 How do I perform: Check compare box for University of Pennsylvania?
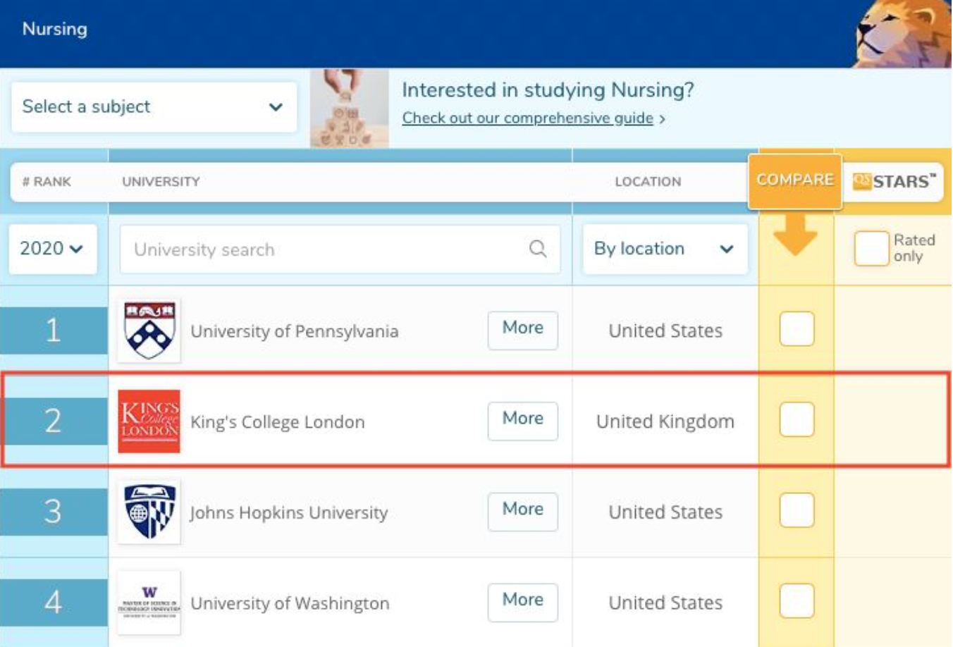[797, 329]
